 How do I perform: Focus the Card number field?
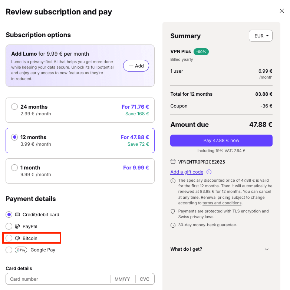[58, 279]
